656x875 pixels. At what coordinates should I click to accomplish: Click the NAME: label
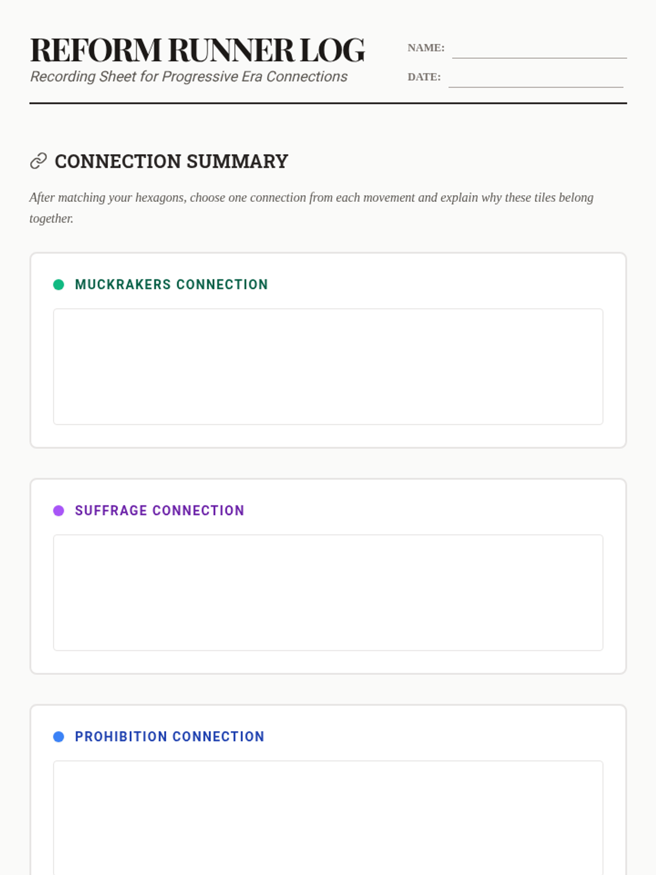pos(426,48)
